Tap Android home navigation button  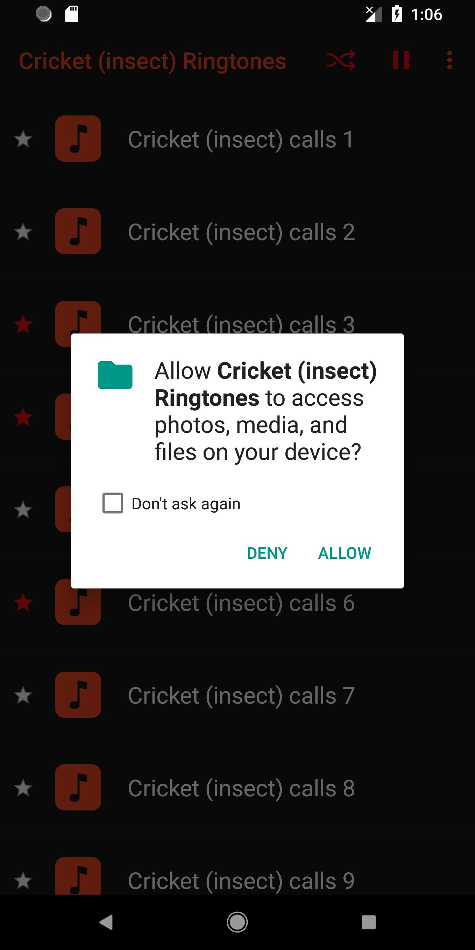coord(237,922)
